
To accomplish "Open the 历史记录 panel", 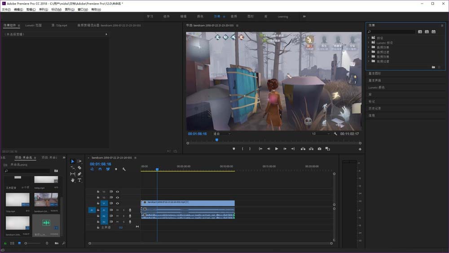I will [374, 108].
